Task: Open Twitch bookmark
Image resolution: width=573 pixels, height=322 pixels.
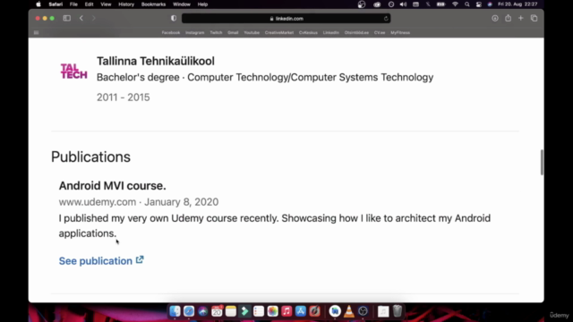Action: click(216, 32)
